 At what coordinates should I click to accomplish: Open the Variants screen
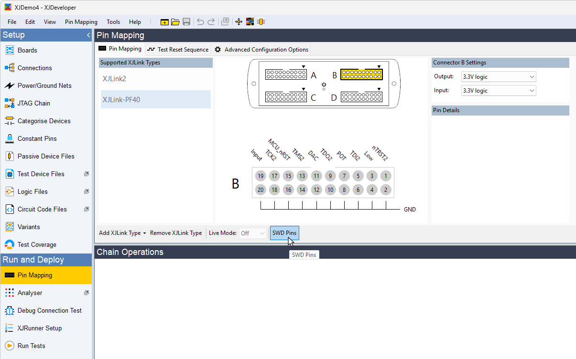46,227
